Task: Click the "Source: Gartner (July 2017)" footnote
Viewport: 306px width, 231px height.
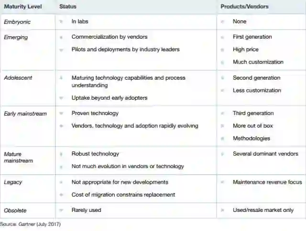Action: coord(31,224)
